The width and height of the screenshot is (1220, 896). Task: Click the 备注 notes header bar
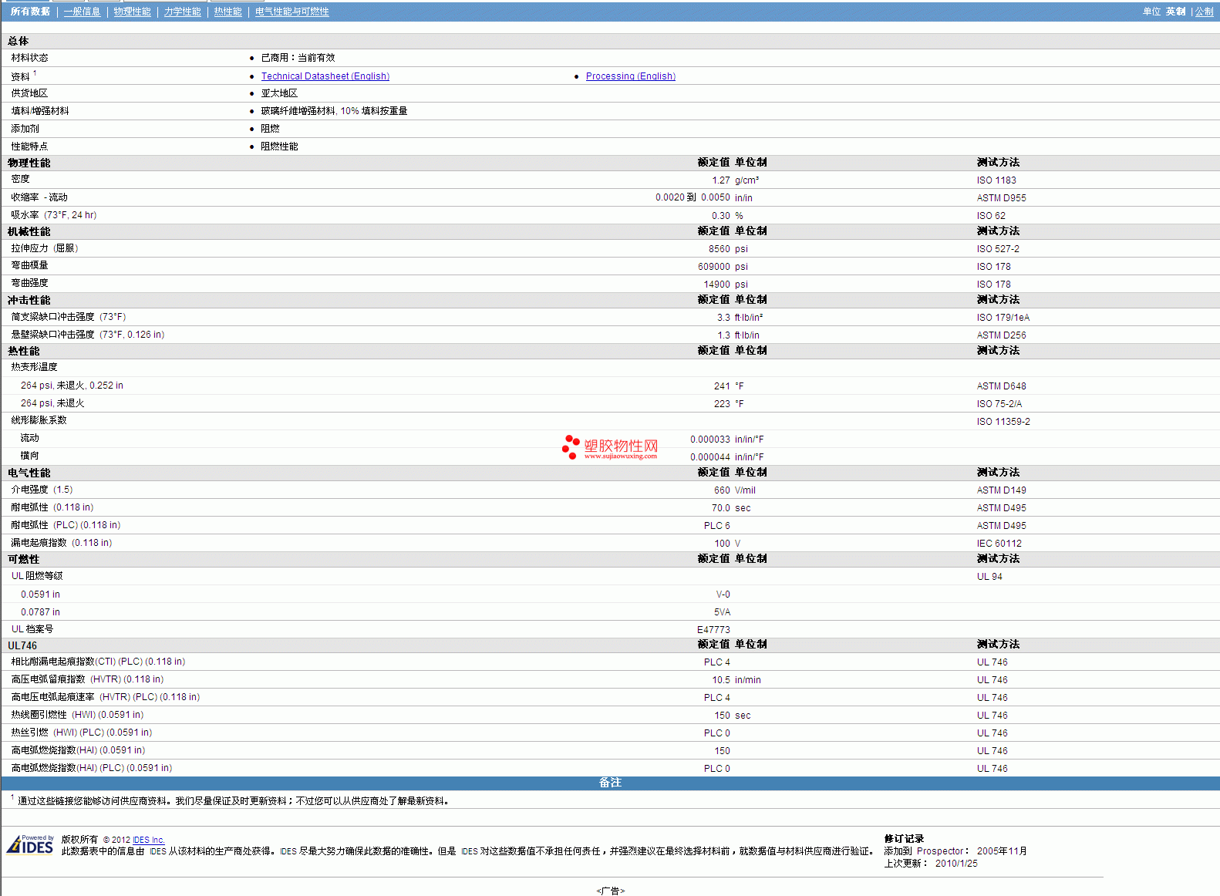coord(610,783)
